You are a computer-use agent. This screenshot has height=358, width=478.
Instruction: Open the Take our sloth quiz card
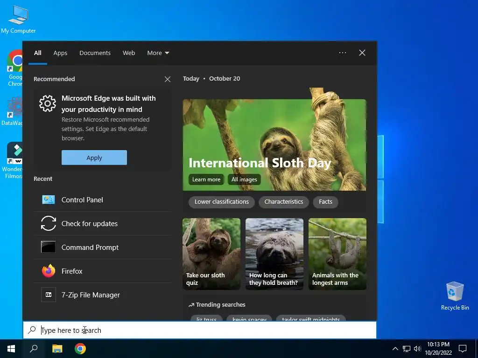(211, 254)
